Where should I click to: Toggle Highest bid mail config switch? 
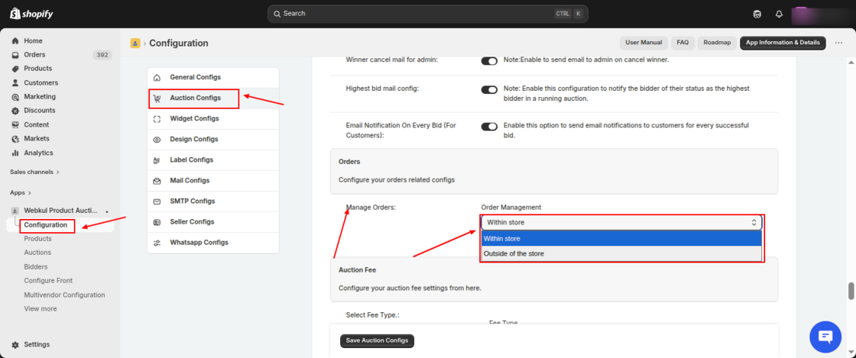point(489,90)
